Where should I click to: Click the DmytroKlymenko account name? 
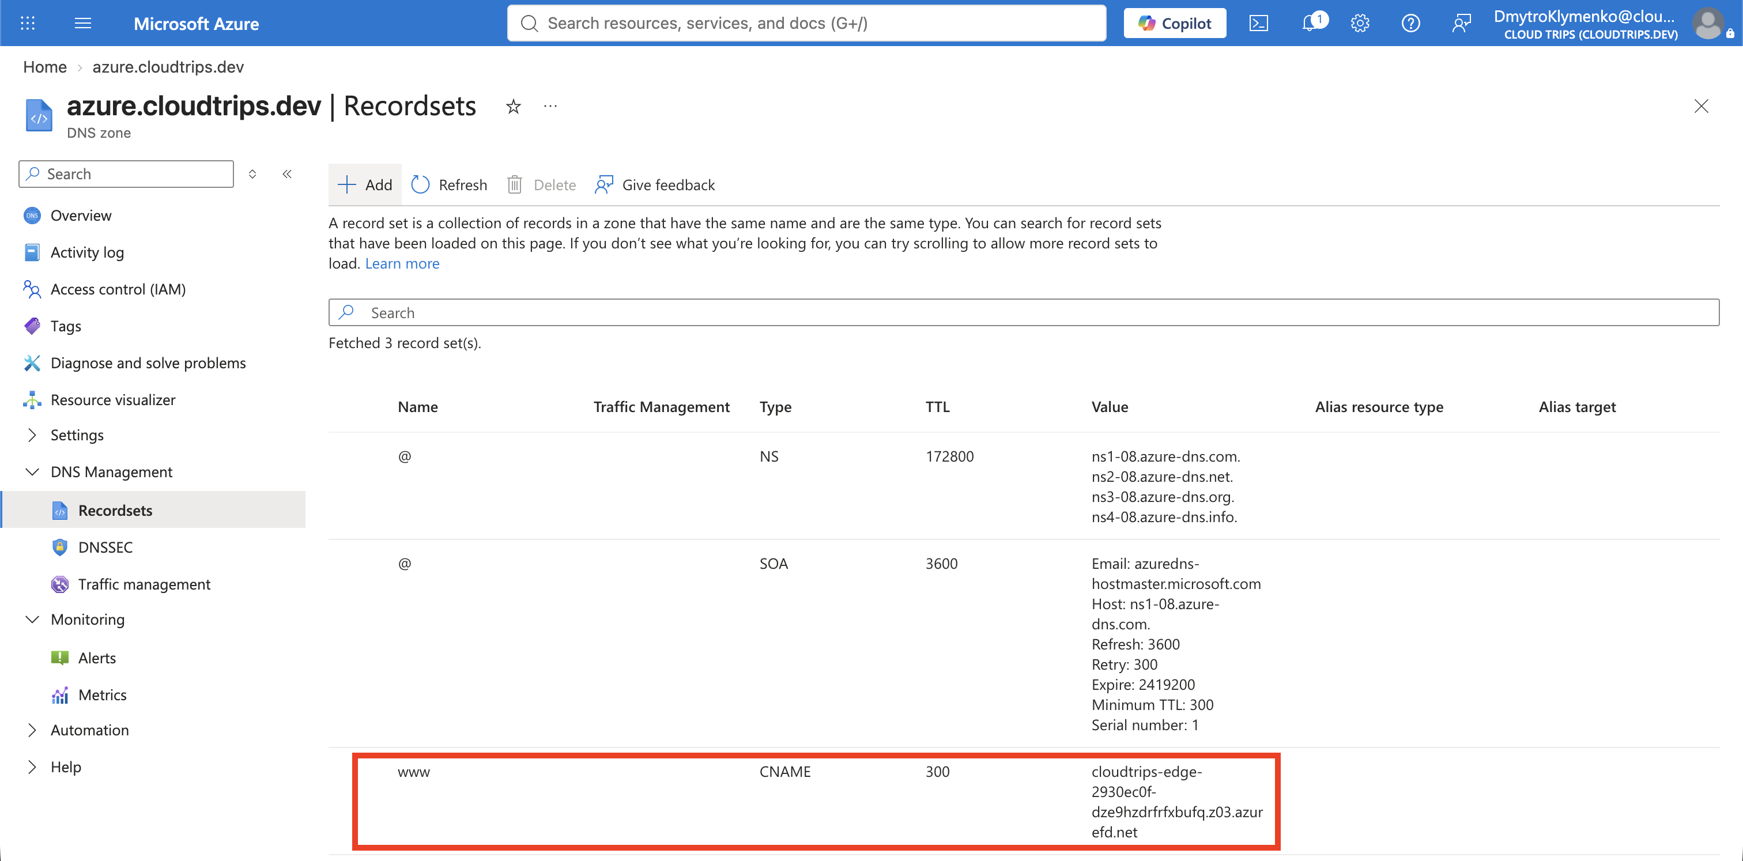point(1583,16)
